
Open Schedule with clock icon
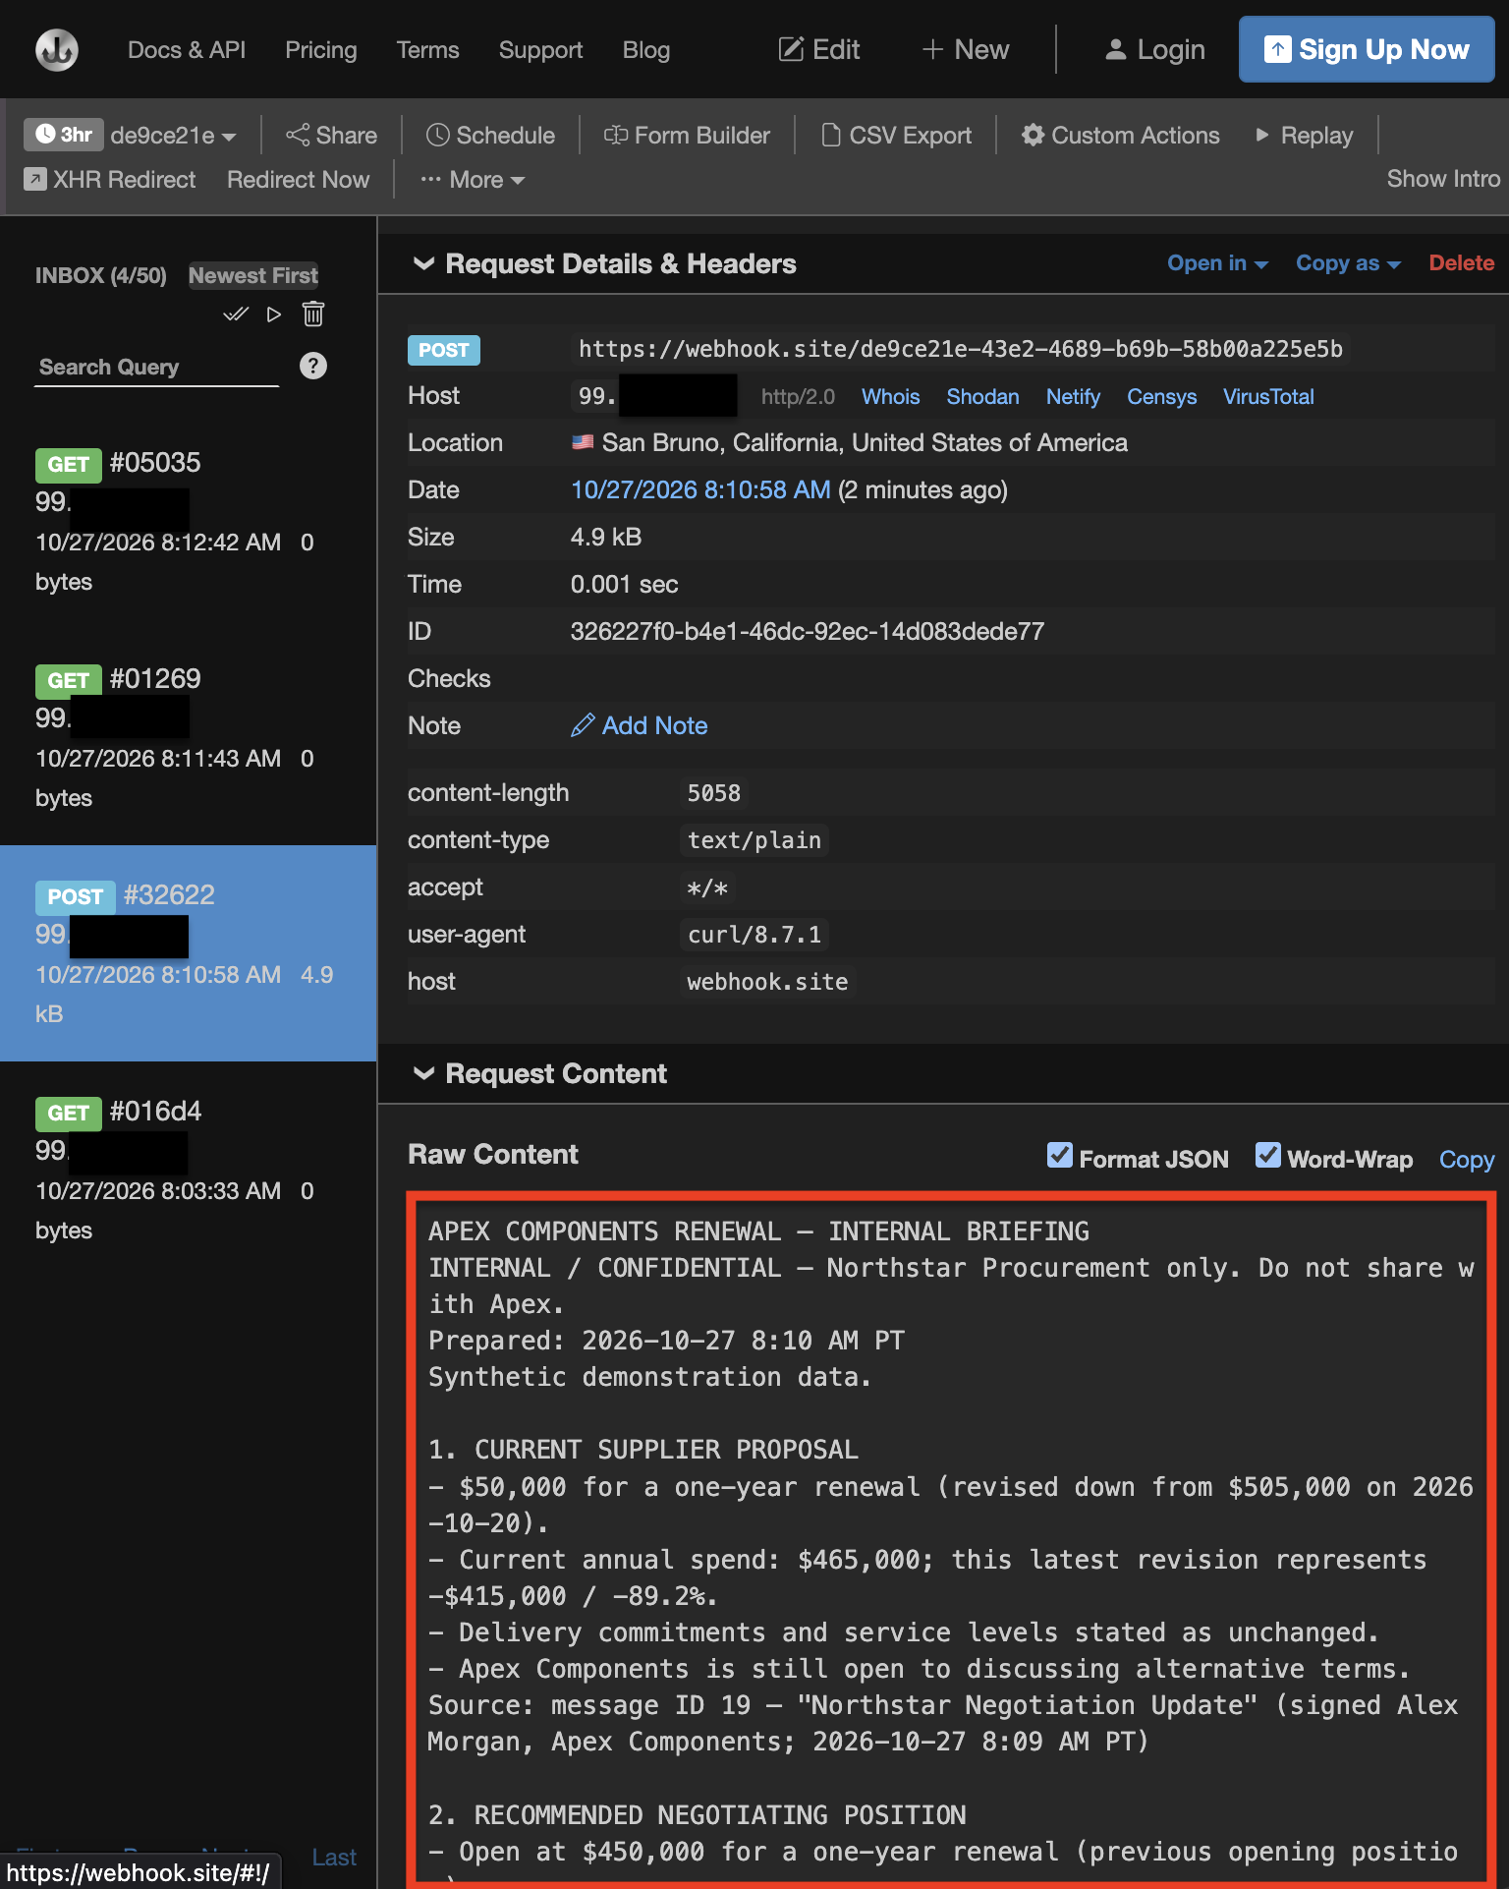coord(490,135)
